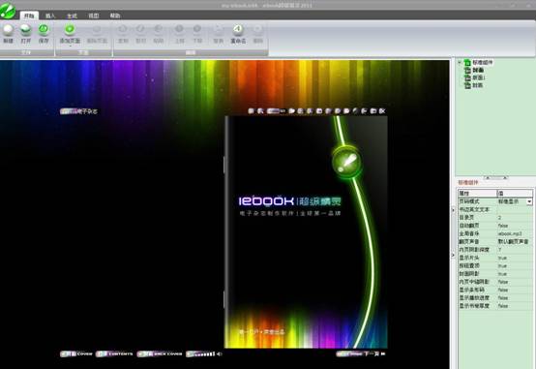The width and height of the screenshot is (536, 369).
Task: Adjust the volume level bar in preview
Action: point(201,354)
